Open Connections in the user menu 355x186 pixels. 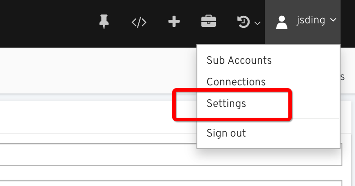(236, 82)
